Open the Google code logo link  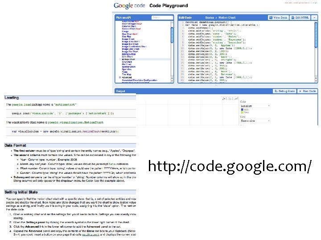[129, 5]
